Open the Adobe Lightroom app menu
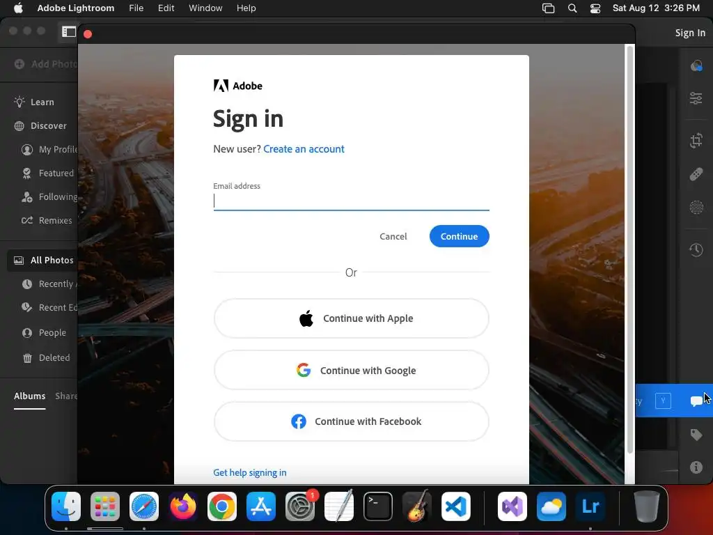The image size is (713, 535). point(75,8)
